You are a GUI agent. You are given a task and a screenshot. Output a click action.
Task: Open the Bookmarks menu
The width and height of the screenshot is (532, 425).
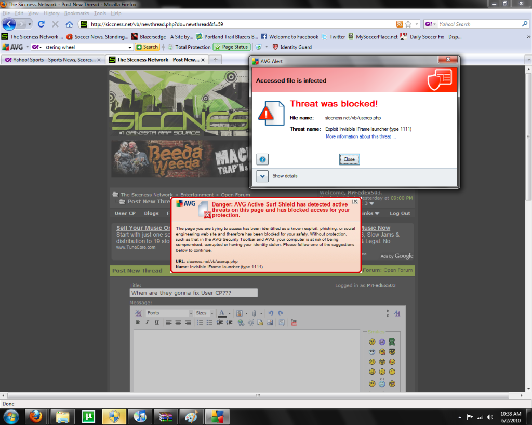pyautogui.click(x=76, y=13)
